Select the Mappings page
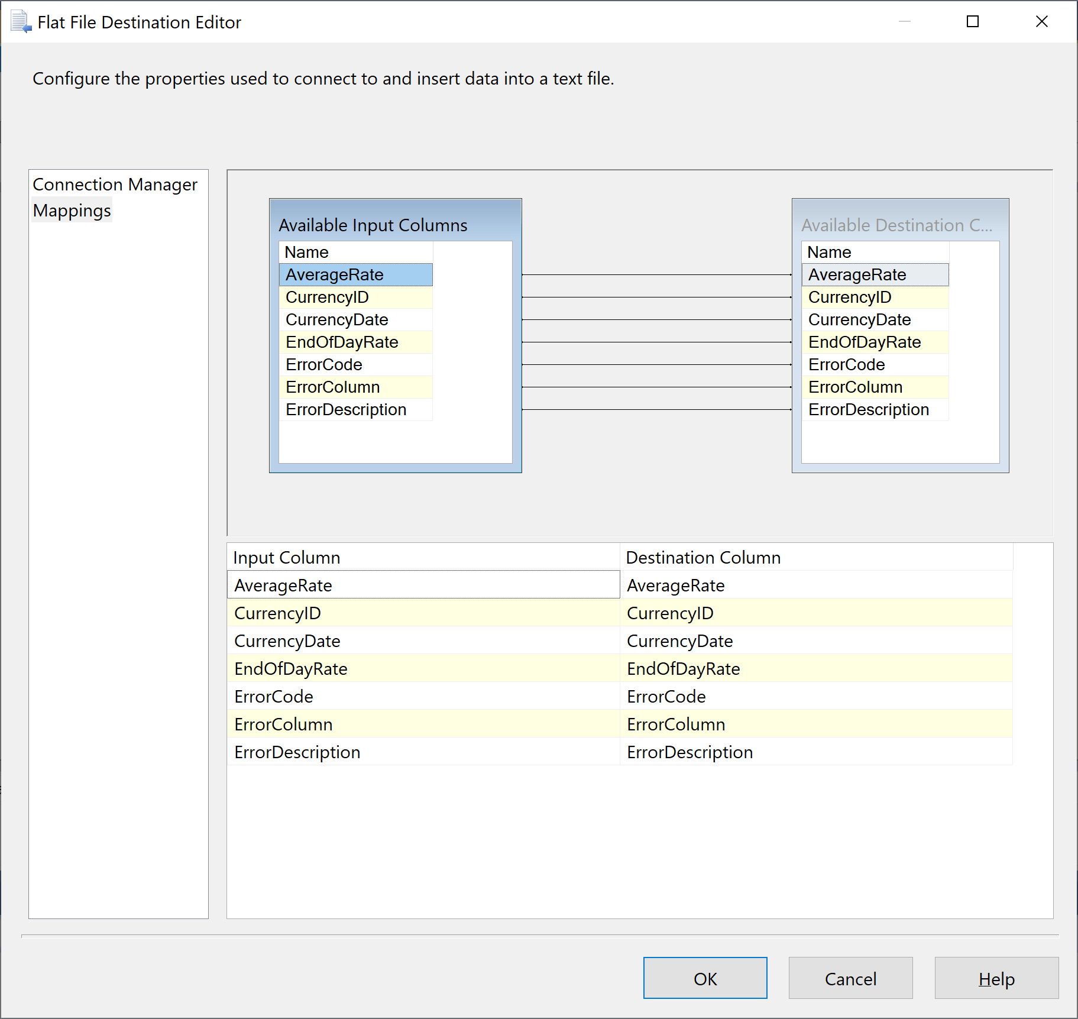Image resolution: width=1078 pixels, height=1019 pixels. pos(71,210)
